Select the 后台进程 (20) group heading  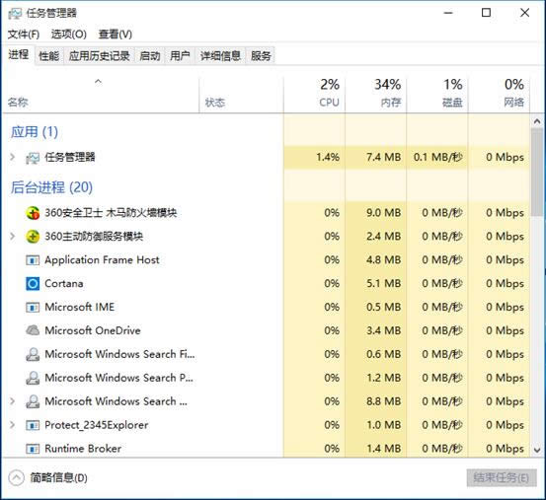click(51, 187)
